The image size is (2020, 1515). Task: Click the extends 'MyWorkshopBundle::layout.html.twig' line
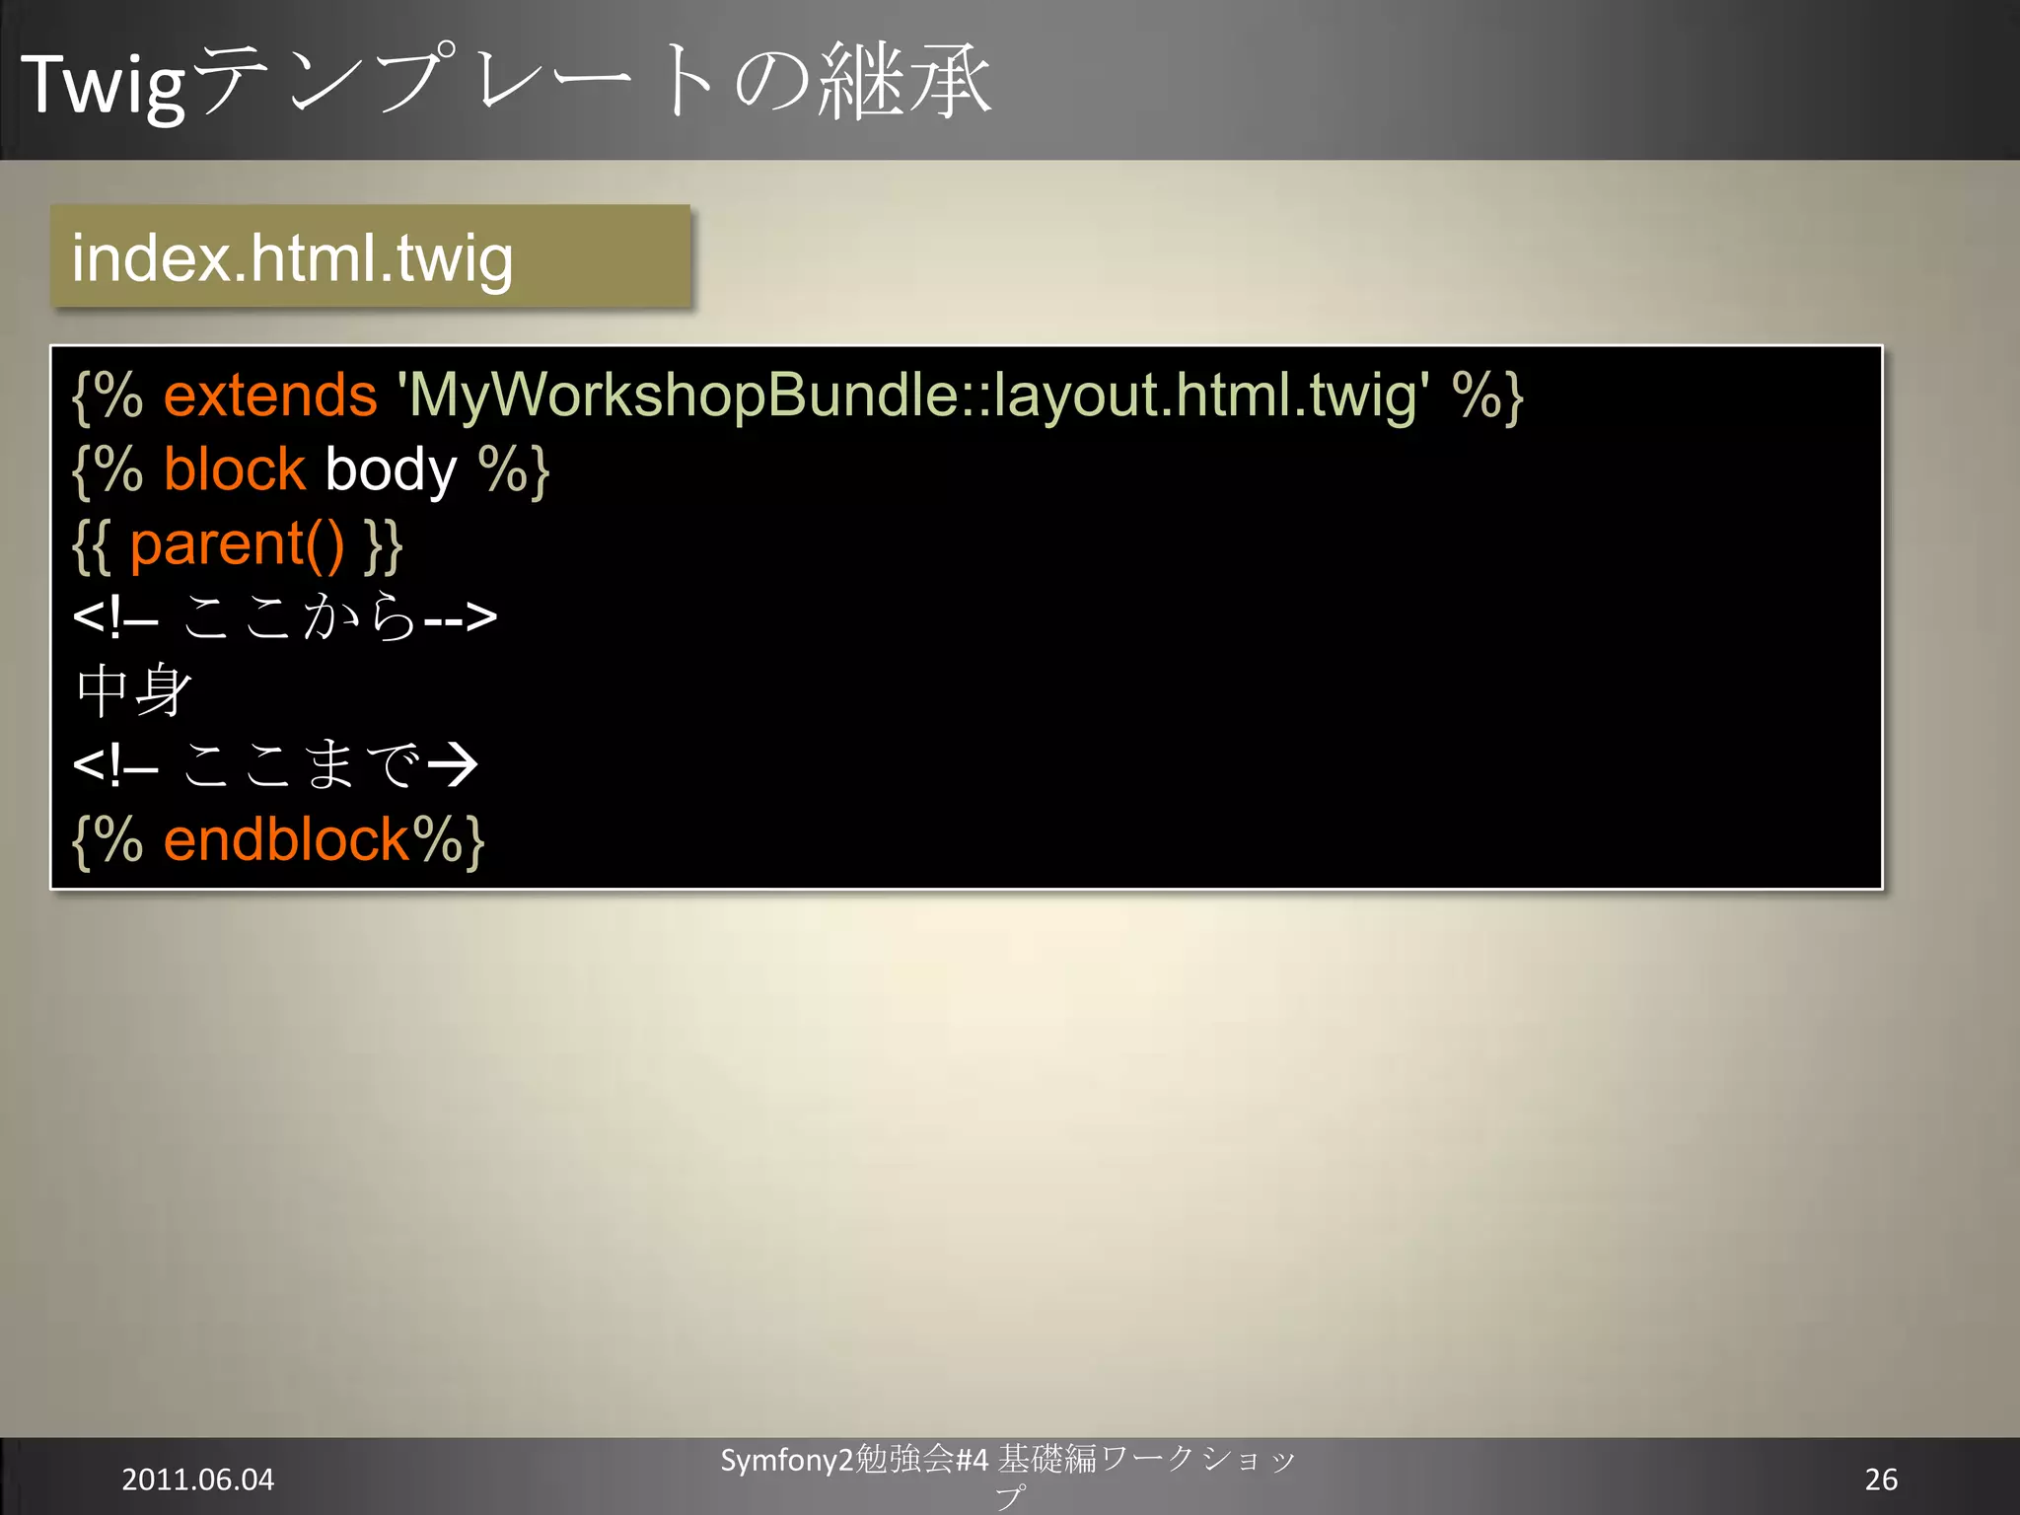pyautogui.click(x=798, y=397)
